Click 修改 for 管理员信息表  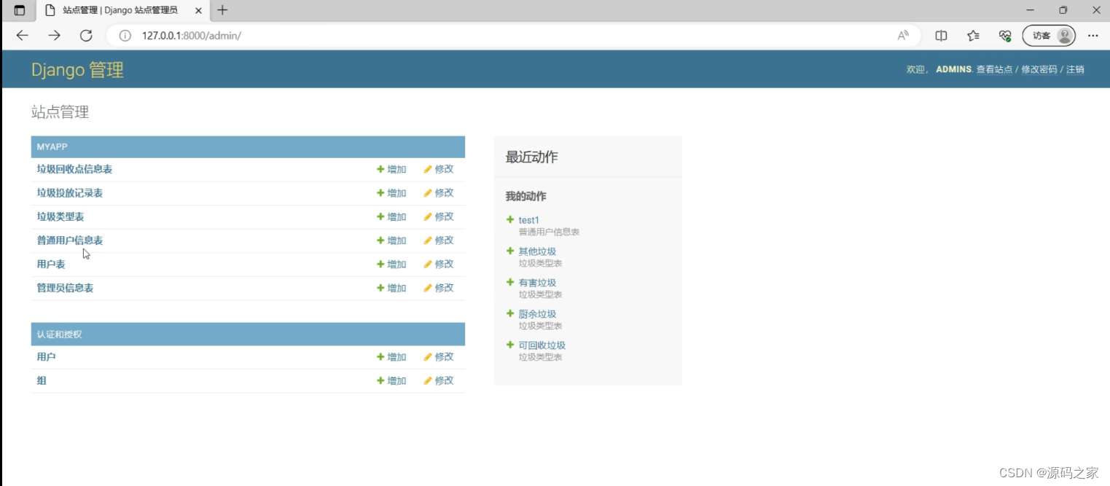(439, 288)
